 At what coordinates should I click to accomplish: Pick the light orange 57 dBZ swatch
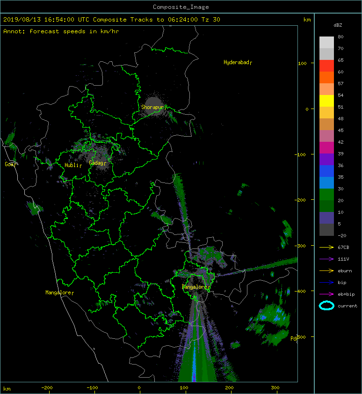(326, 89)
